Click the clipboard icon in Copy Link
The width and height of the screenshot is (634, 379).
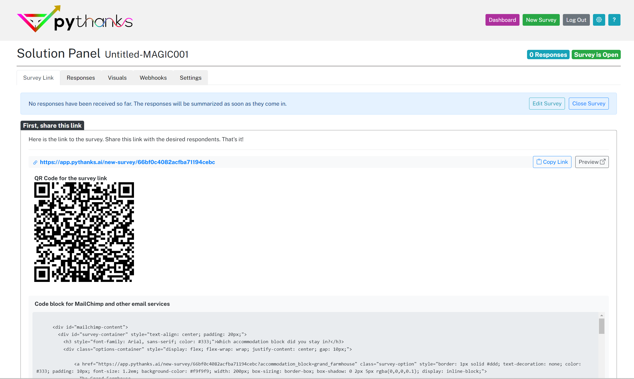point(539,162)
